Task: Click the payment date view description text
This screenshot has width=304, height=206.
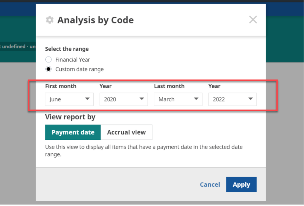Action: pos(144,151)
